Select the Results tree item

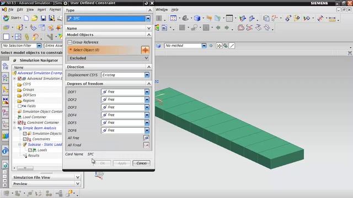pos(34,156)
